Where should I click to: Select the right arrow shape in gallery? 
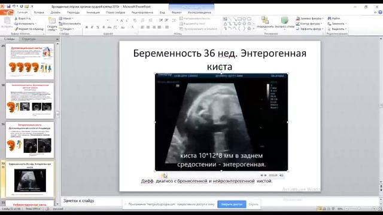click(239, 24)
